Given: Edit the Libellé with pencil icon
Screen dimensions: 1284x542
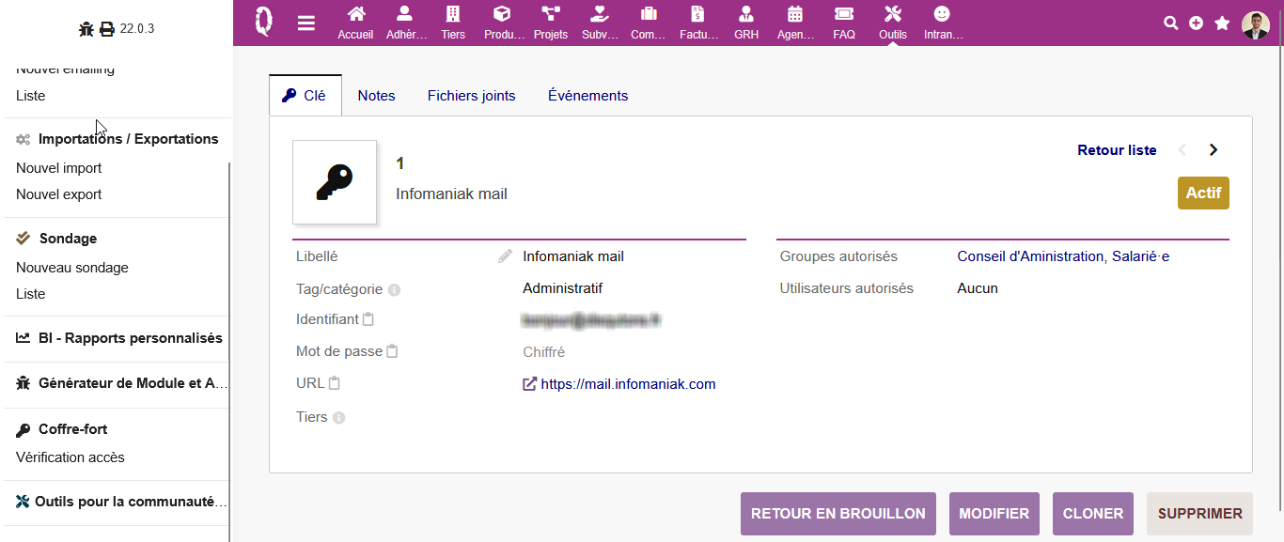Looking at the screenshot, I should (506, 256).
